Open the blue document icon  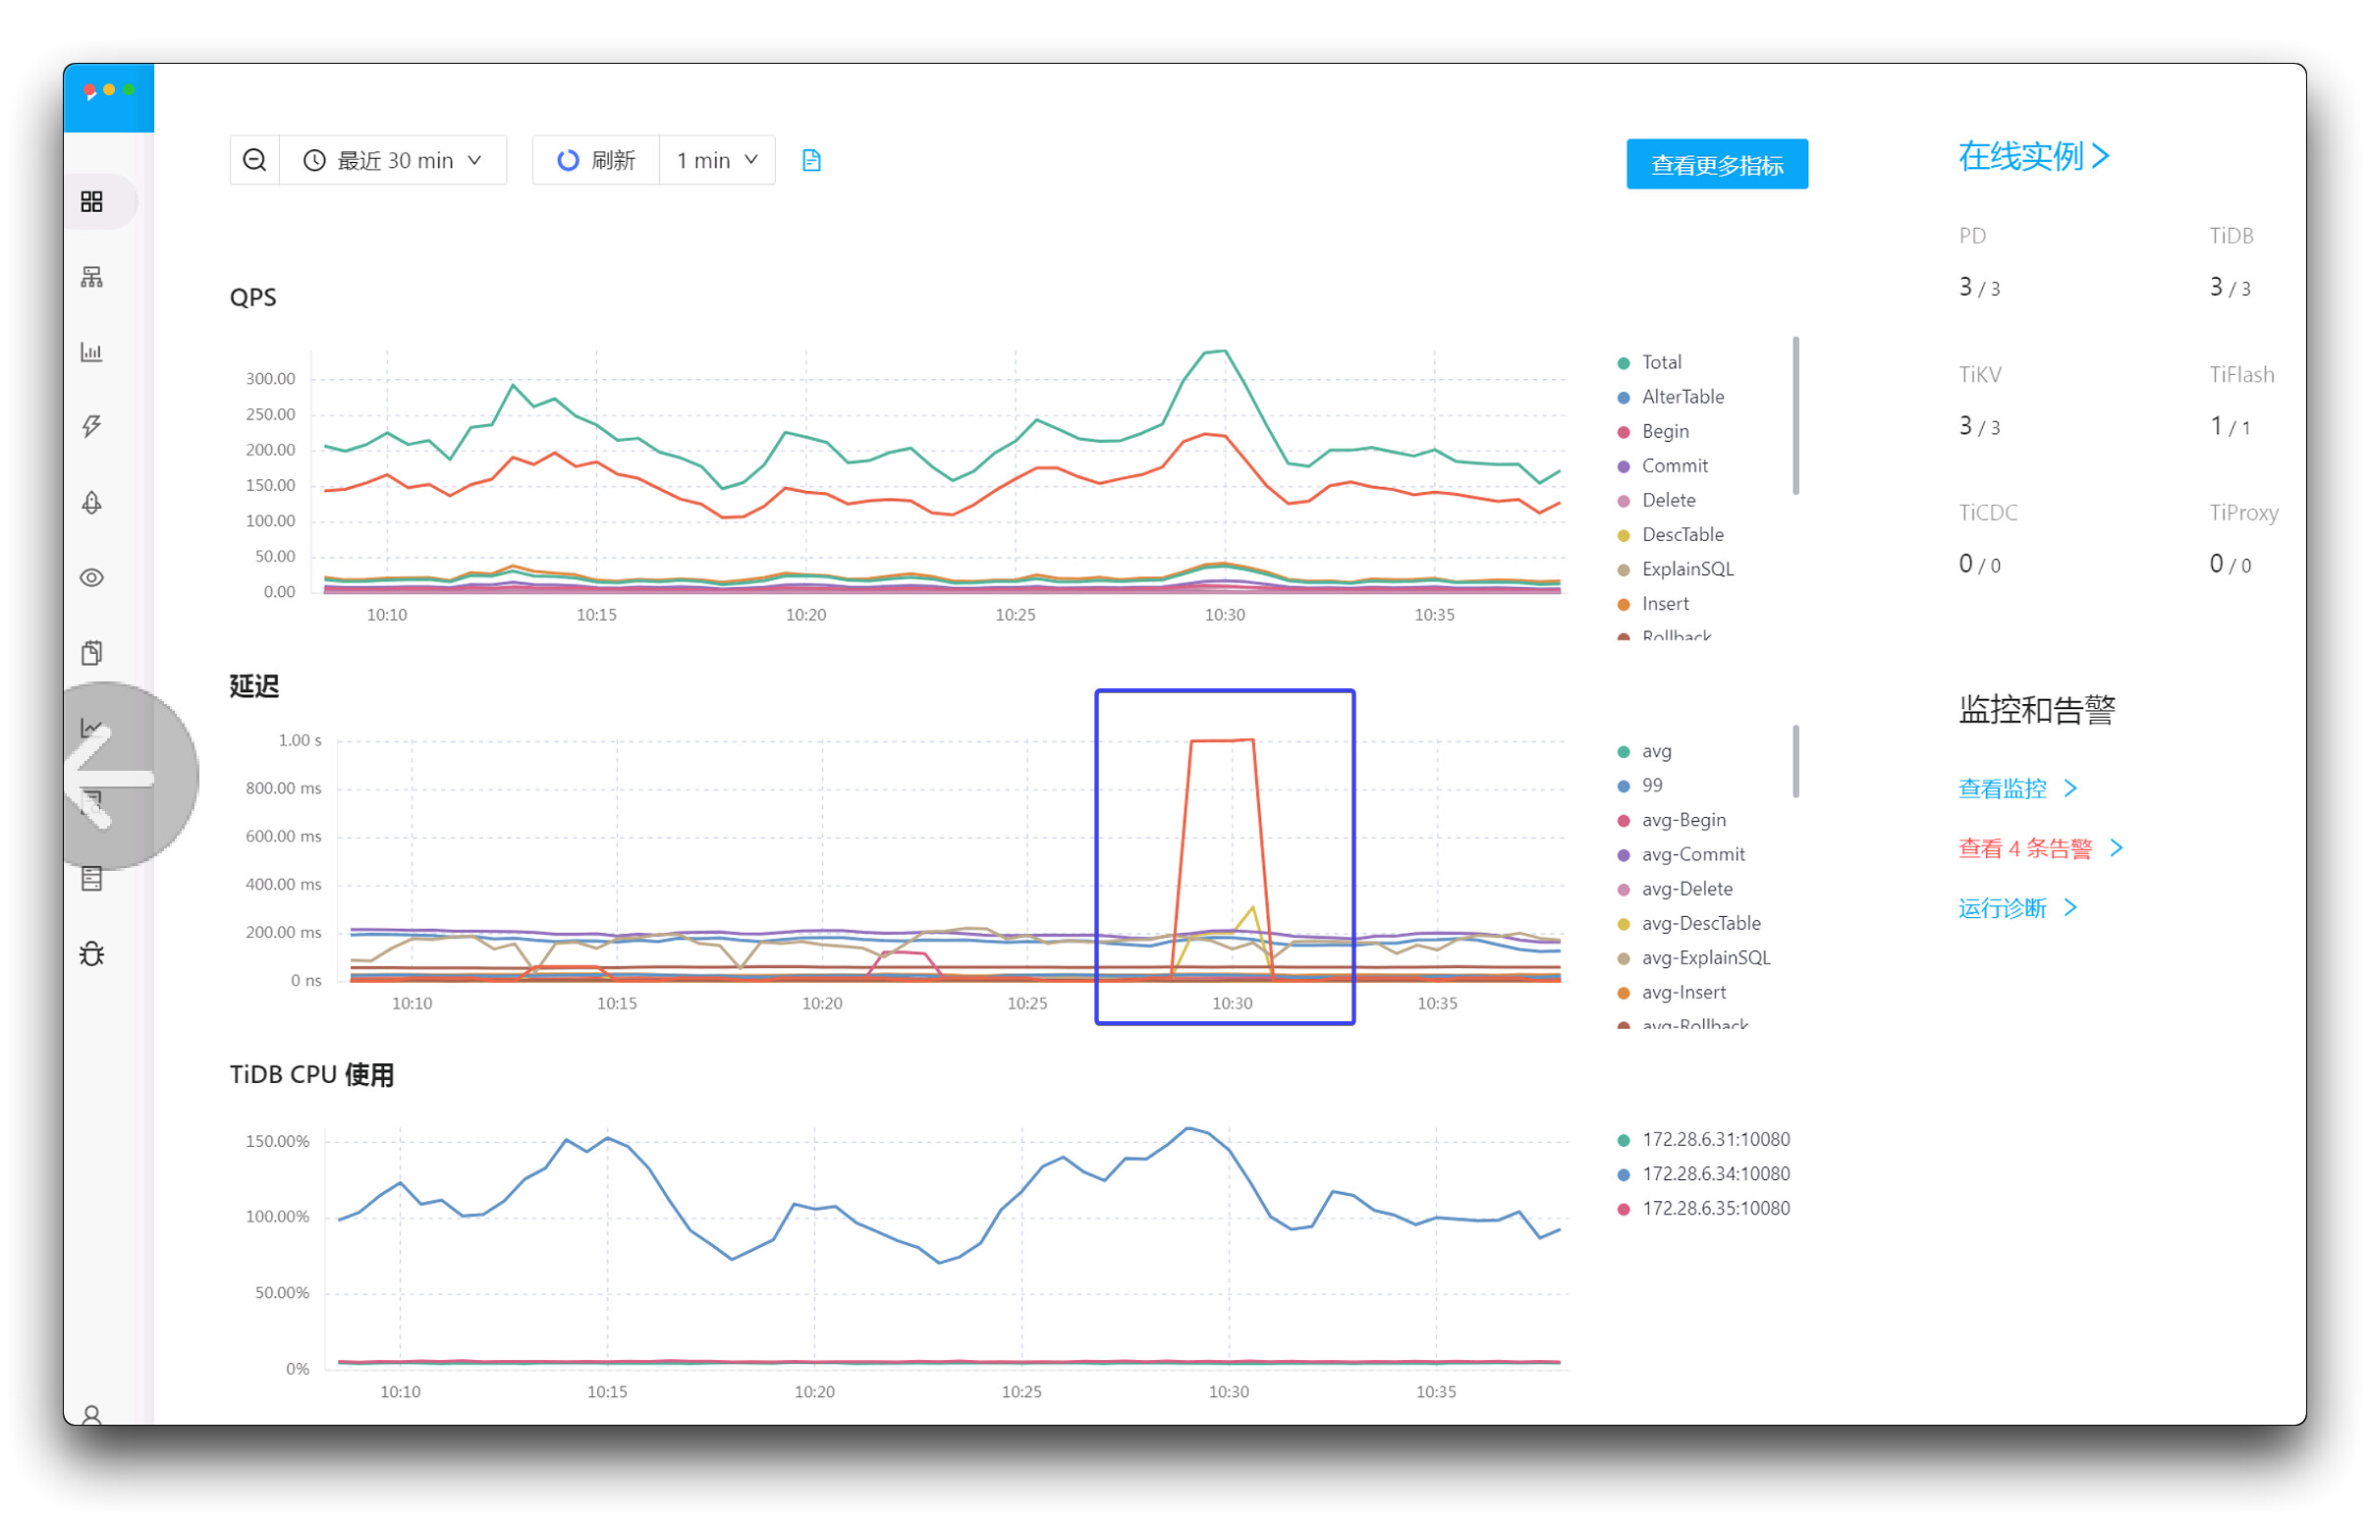point(811,160)
